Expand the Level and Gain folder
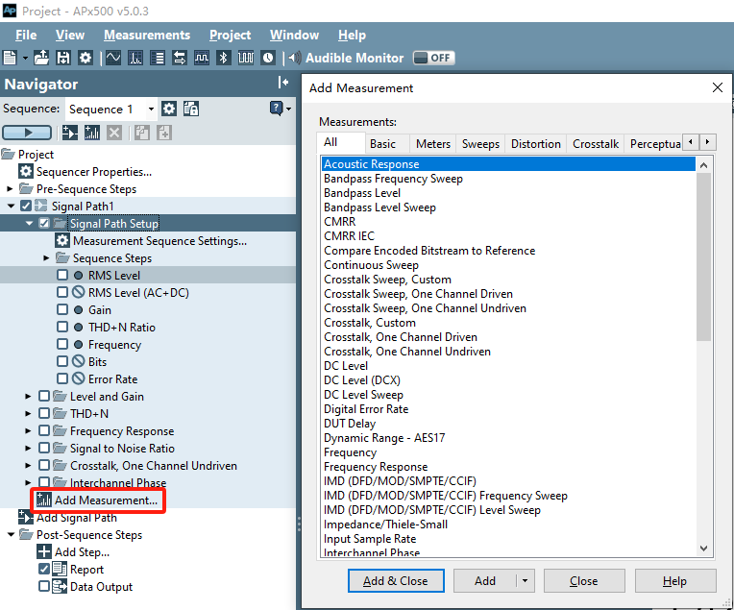734x610 pixels. pyautogui.click(x=28, y=397)
